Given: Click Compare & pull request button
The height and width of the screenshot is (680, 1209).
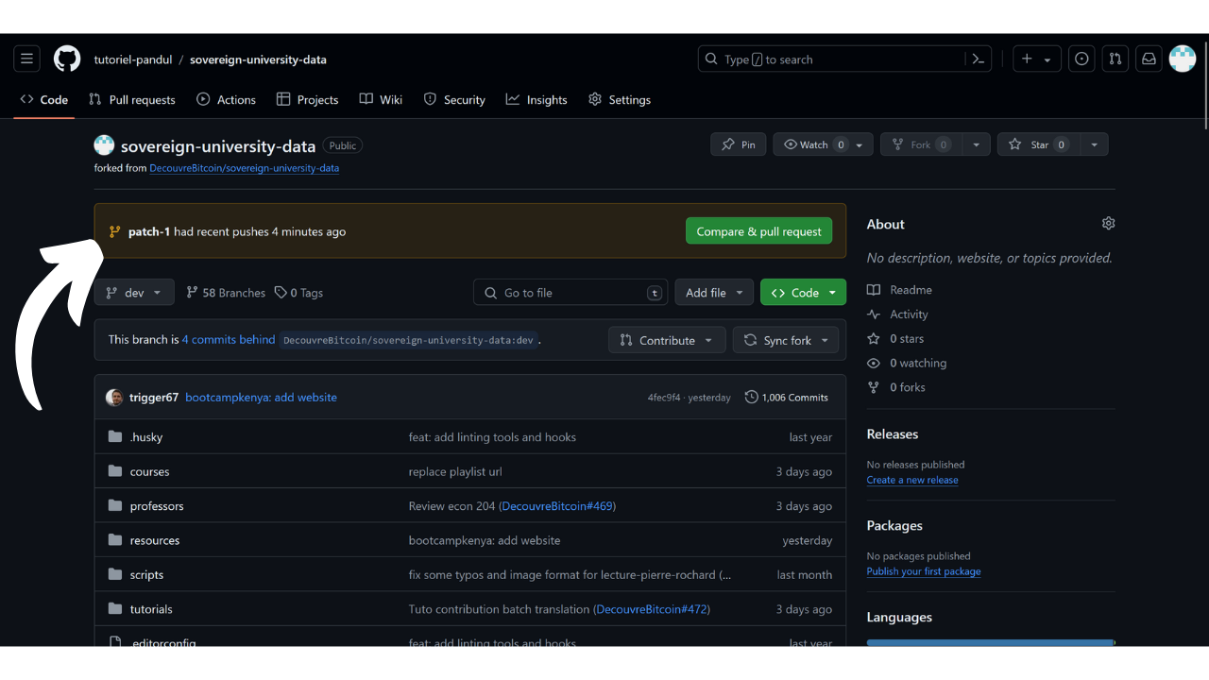Looking at the screenshot, I should coord(758,231).
